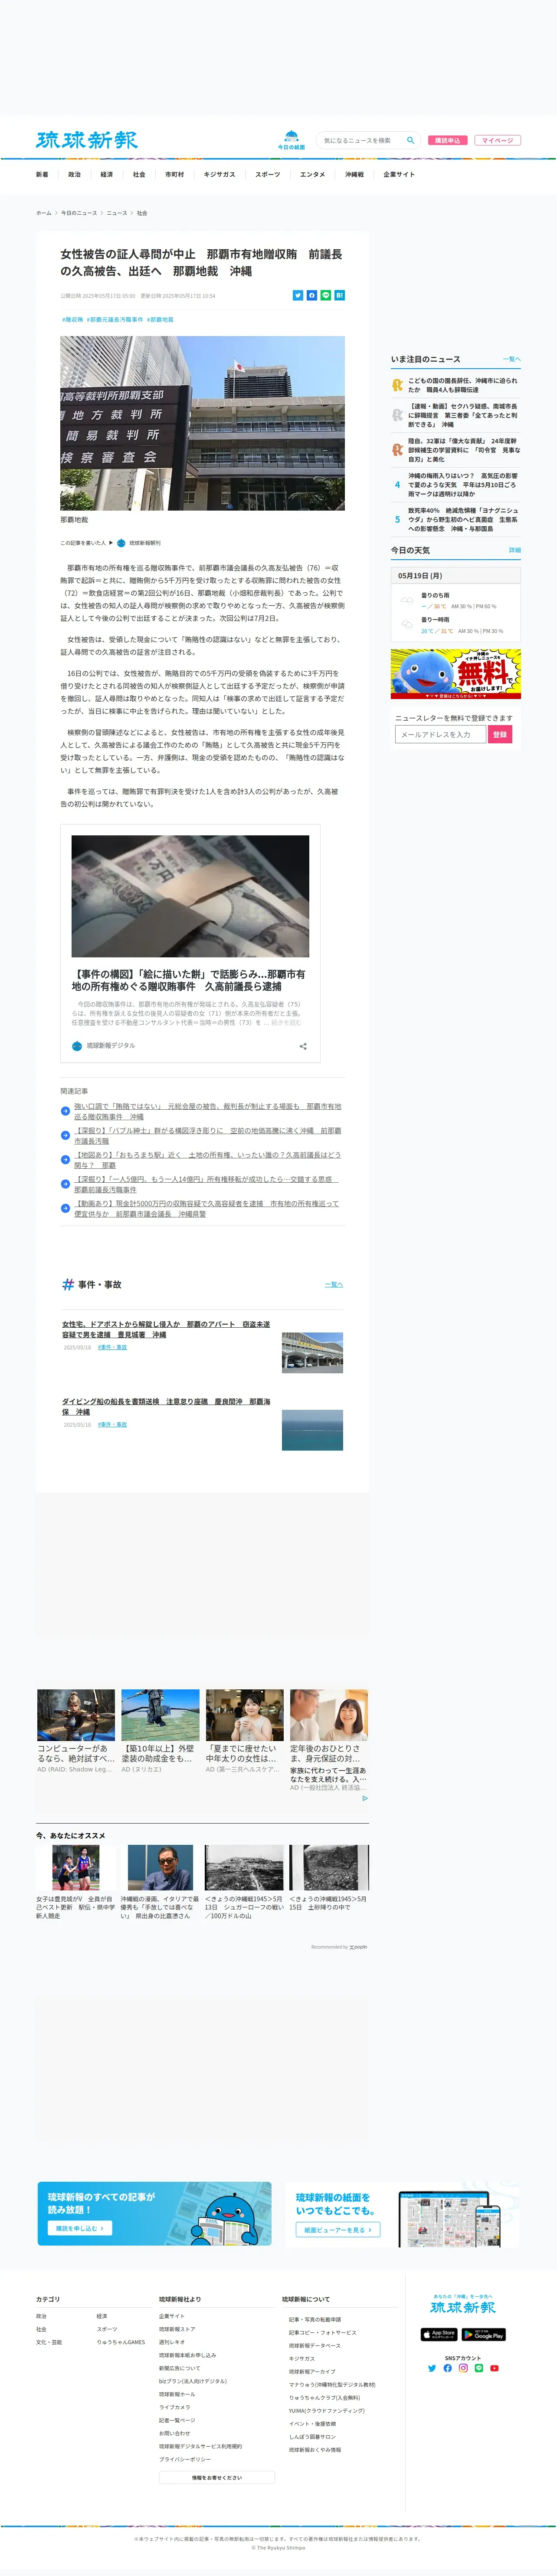Go to 今日のニュース in breadcrumb

(79, 213)
